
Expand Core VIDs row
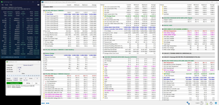pos(44,12)
